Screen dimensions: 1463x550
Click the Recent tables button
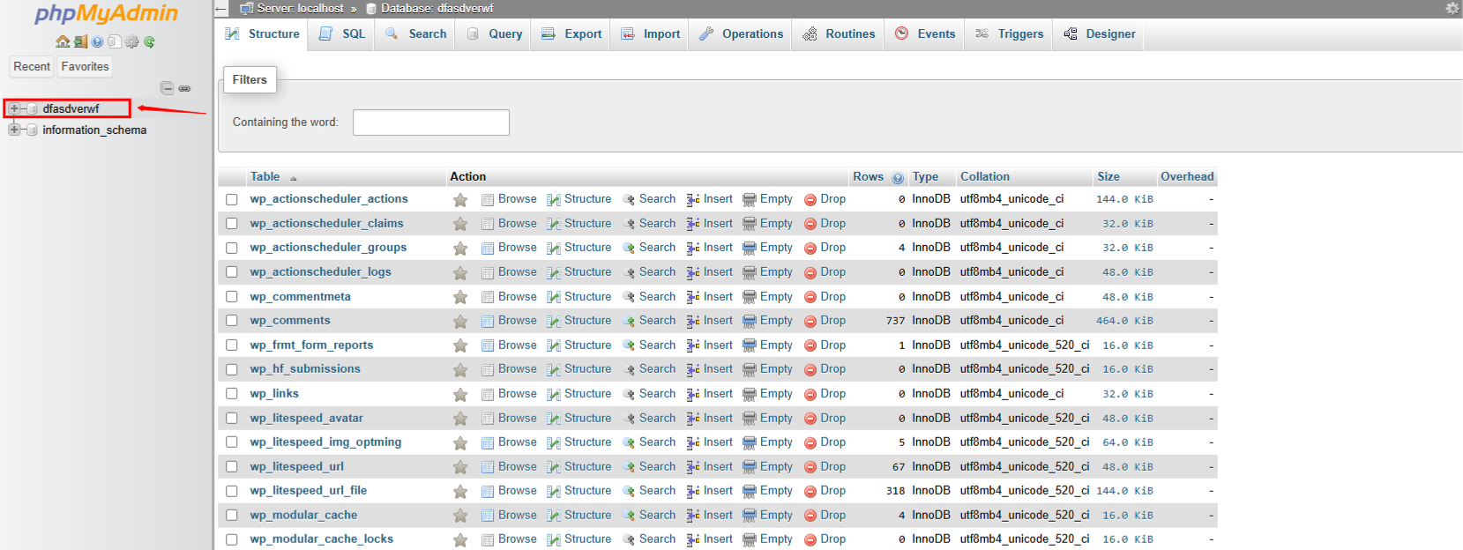32,66
